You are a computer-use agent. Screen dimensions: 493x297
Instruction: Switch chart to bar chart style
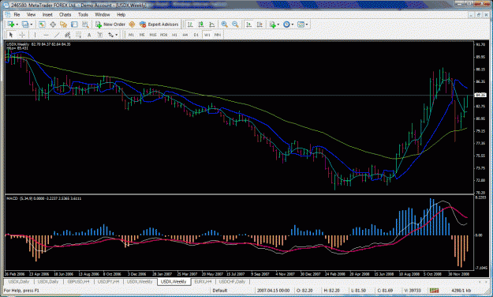[x=190, y=24]
